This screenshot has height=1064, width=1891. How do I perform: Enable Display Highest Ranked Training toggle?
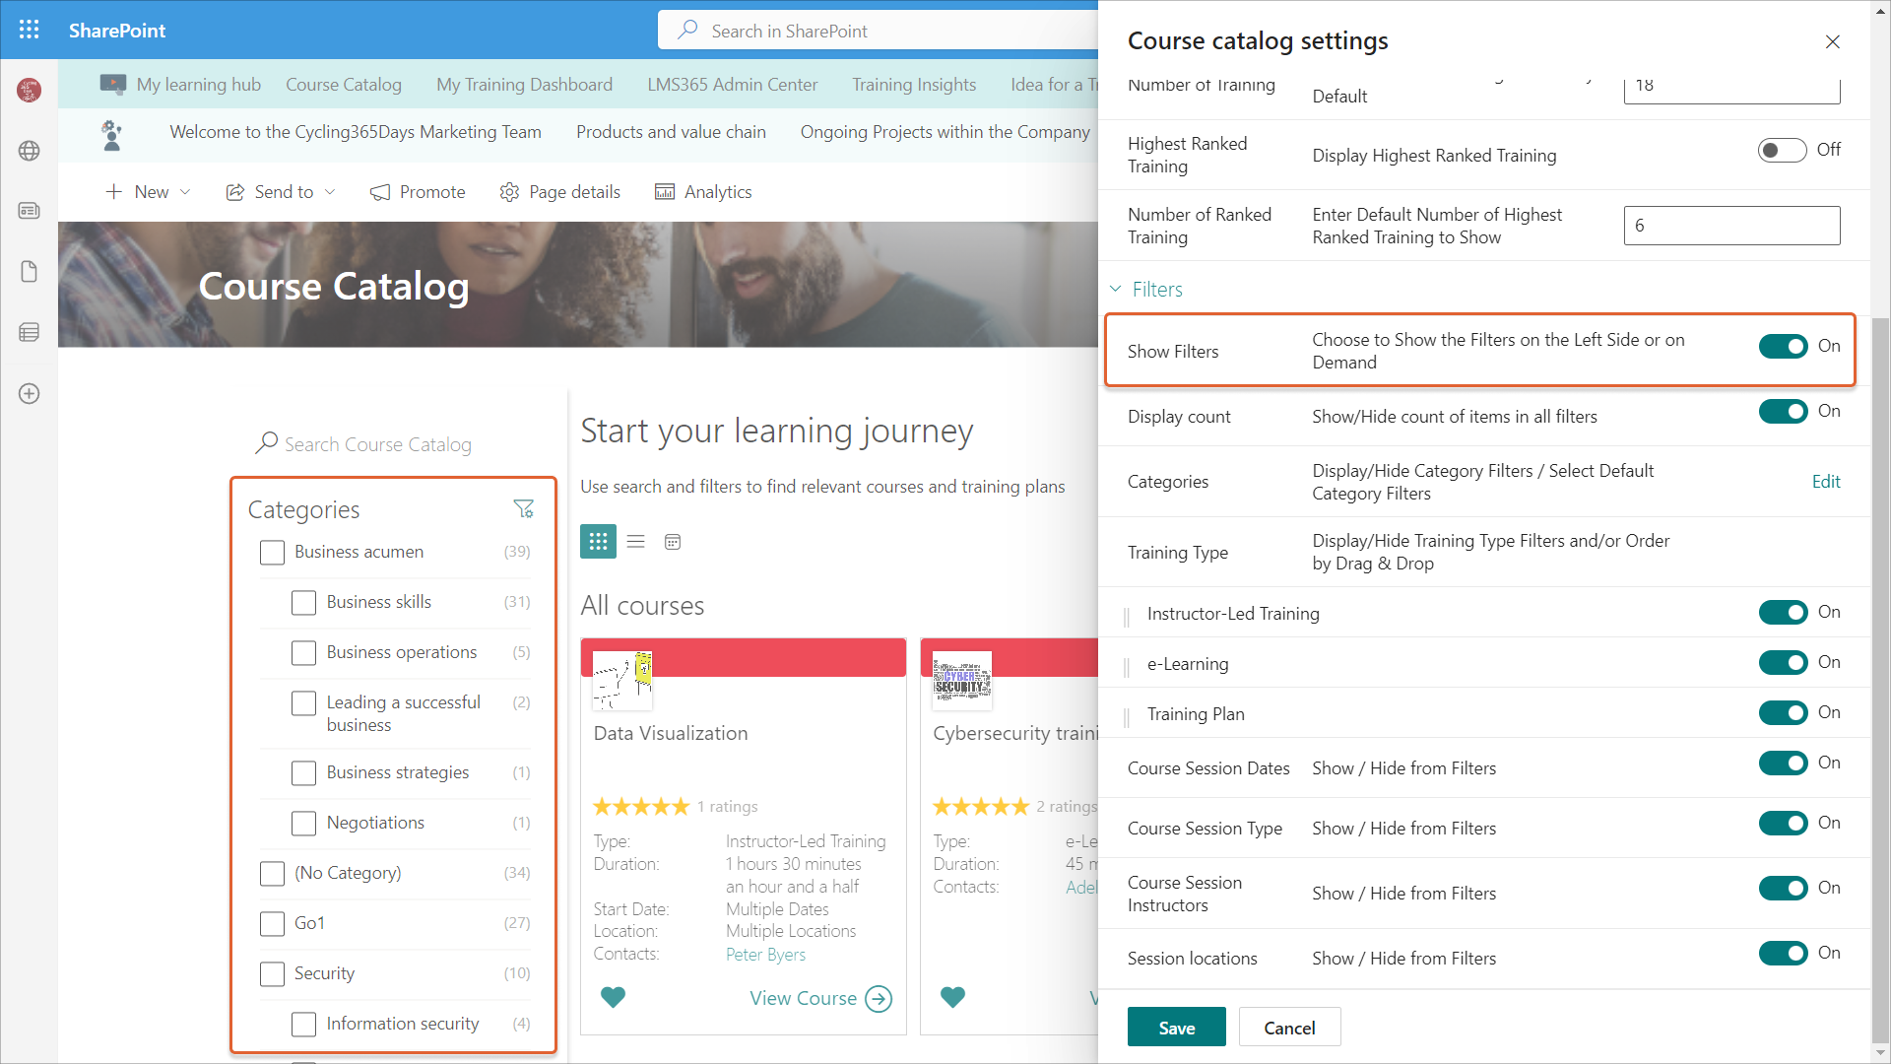(x=1782, y=150)
